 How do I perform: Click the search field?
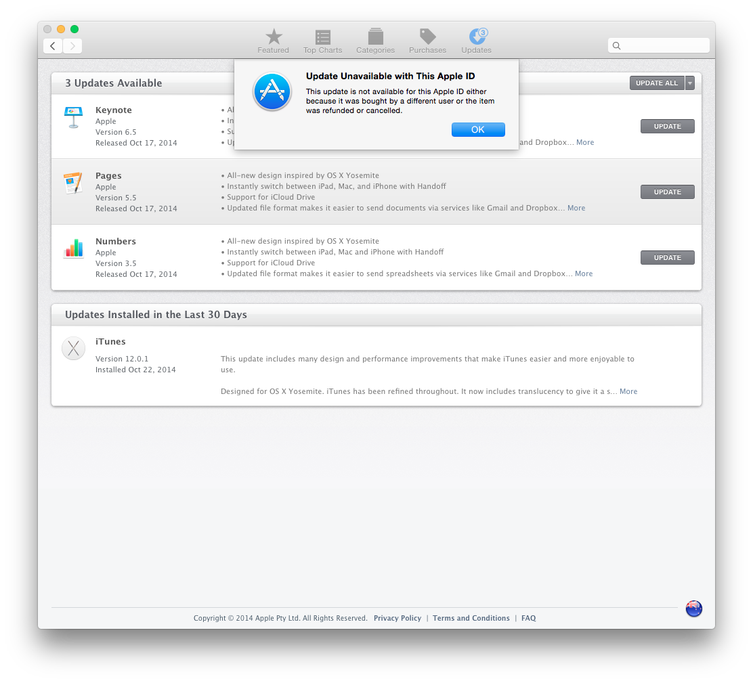pos(658,45)
